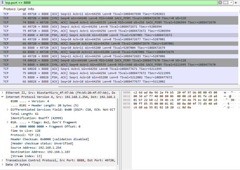The image size is (240, 170).
Task: Select packet 8888 → 49720 [SYN, ACK] row
Action: tap(119, 23)
